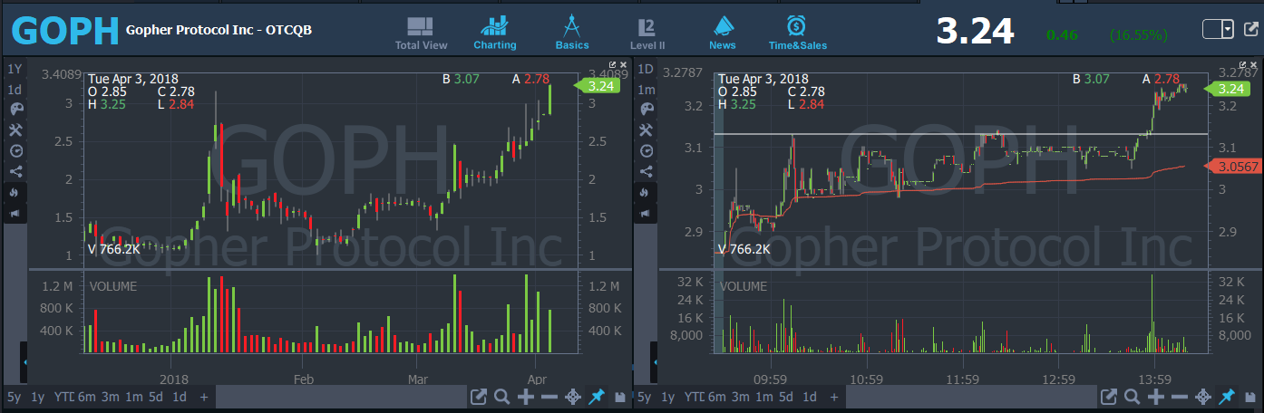Open the Basics section
This screenshot has height=413, width=1264.
coord(572,34)
